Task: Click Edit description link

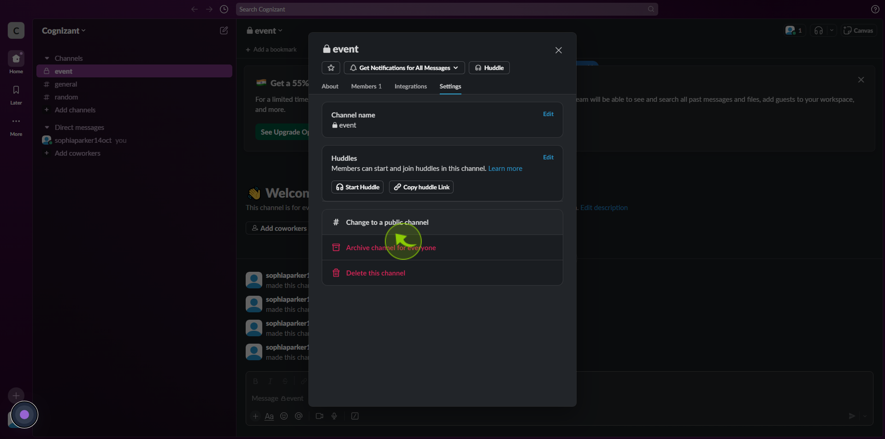Action: point(604,208)
